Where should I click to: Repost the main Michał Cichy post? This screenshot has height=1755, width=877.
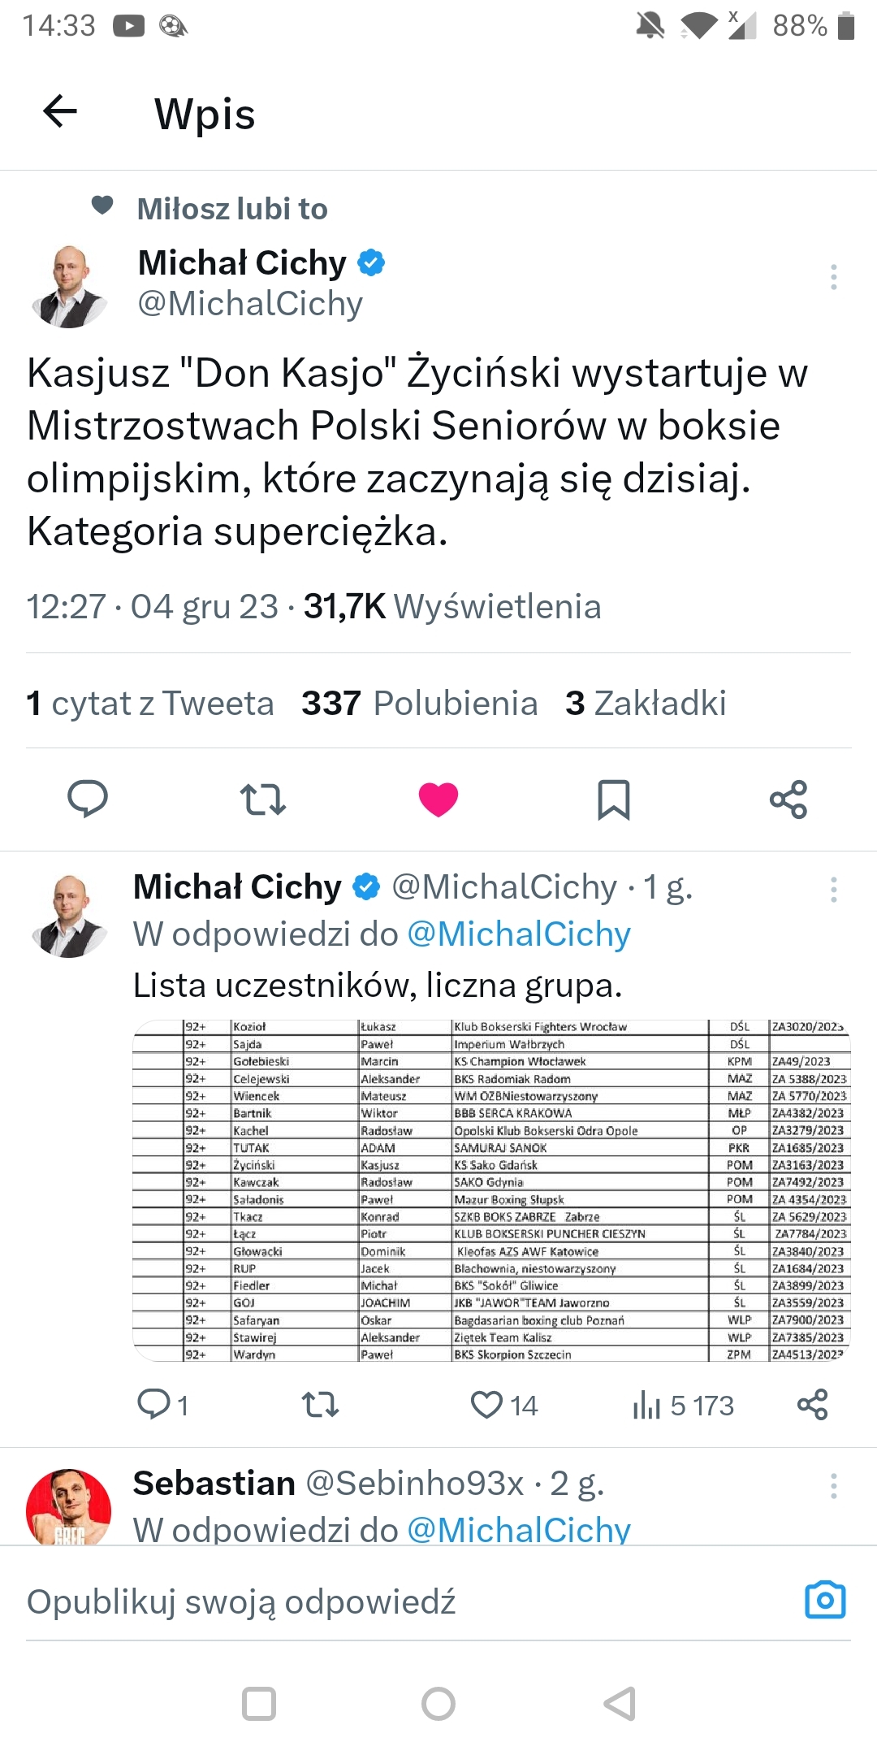click(263, 799)
